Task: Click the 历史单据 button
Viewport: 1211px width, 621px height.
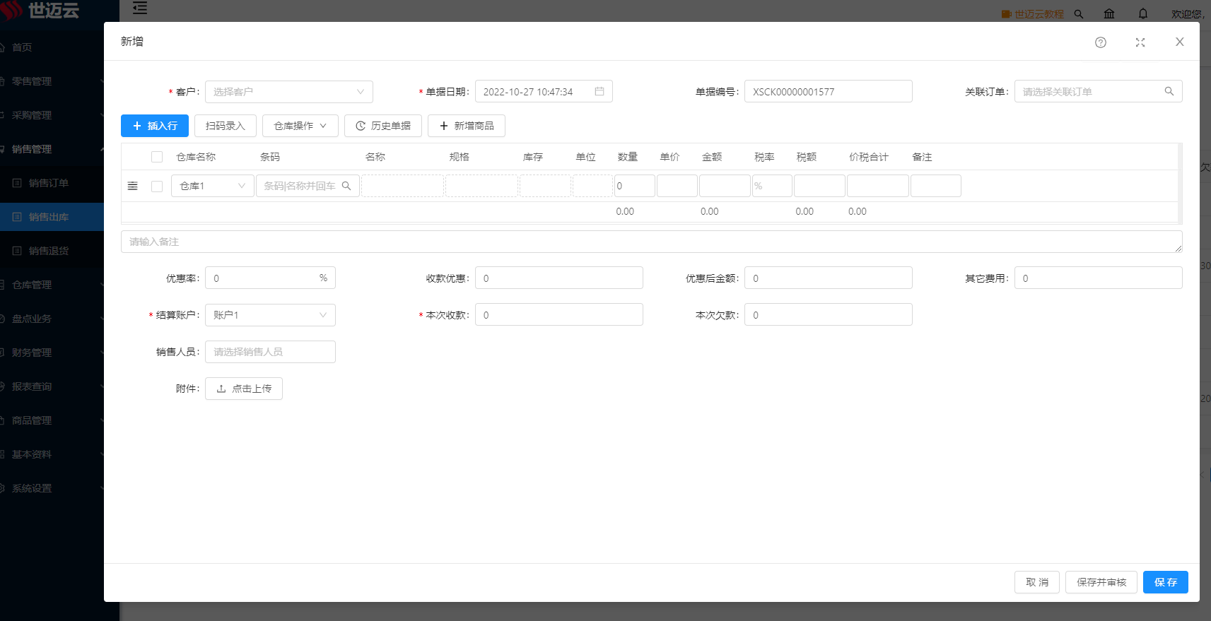Action: (x=383, y=126)
